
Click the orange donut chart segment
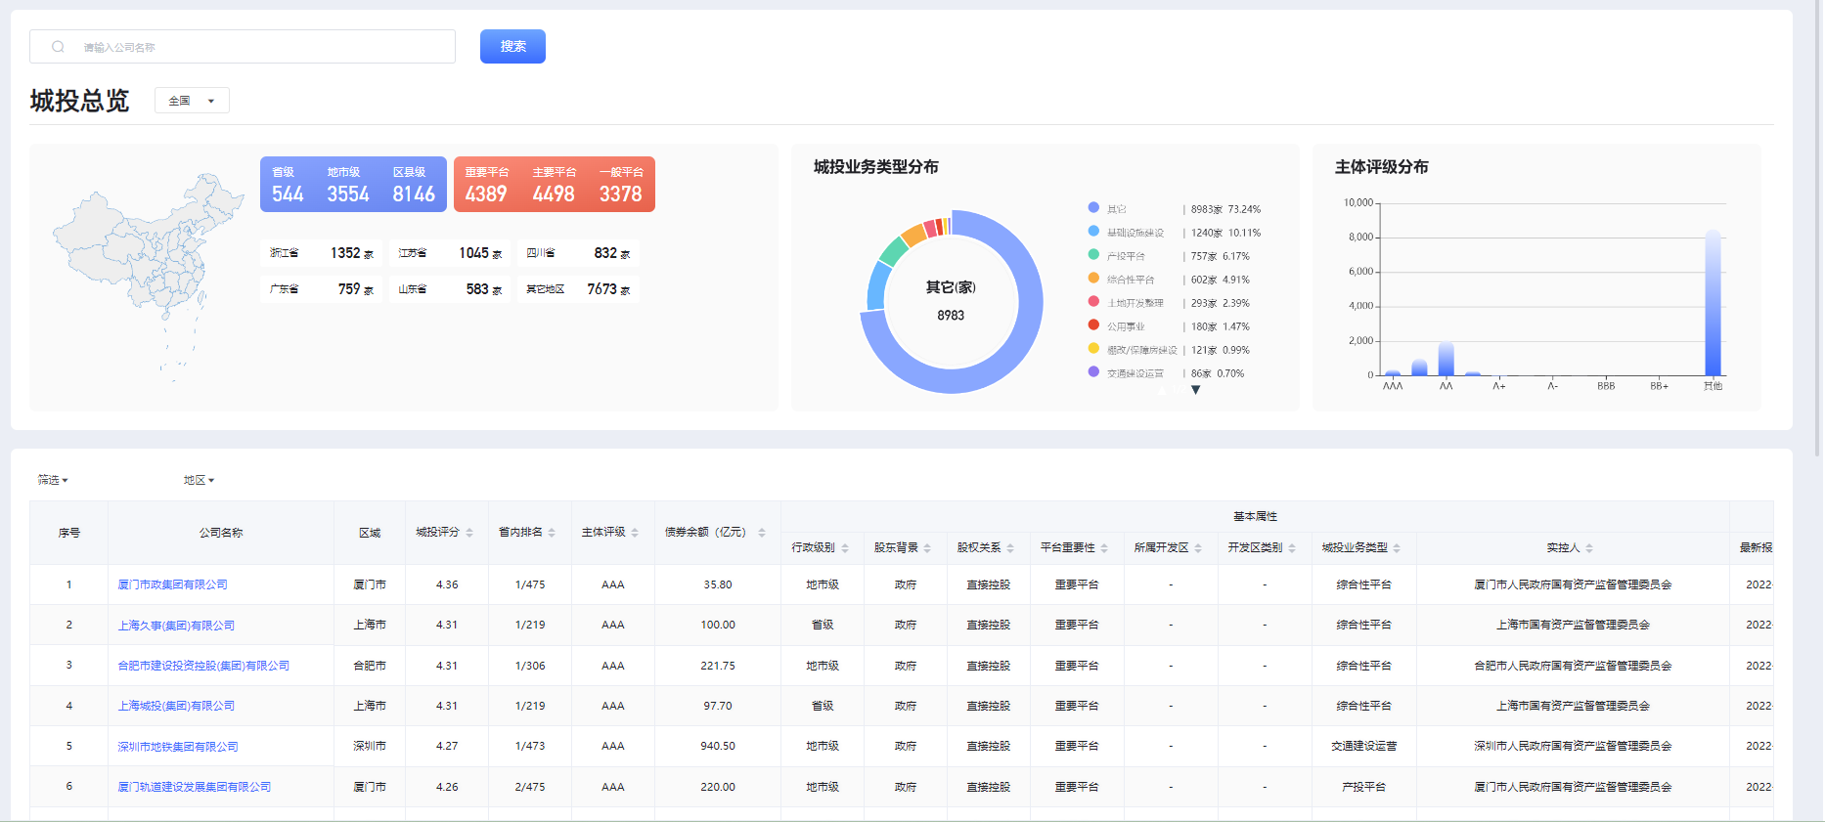coord(913,235)
